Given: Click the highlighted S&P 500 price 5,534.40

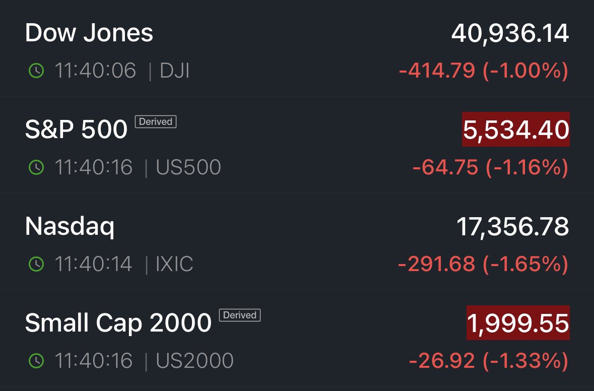Looking at the screenshot, I should pos(516,129).
